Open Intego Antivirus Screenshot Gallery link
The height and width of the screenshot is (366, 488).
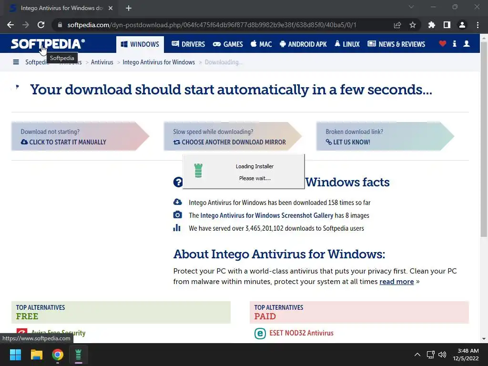[x=267, y=215]
